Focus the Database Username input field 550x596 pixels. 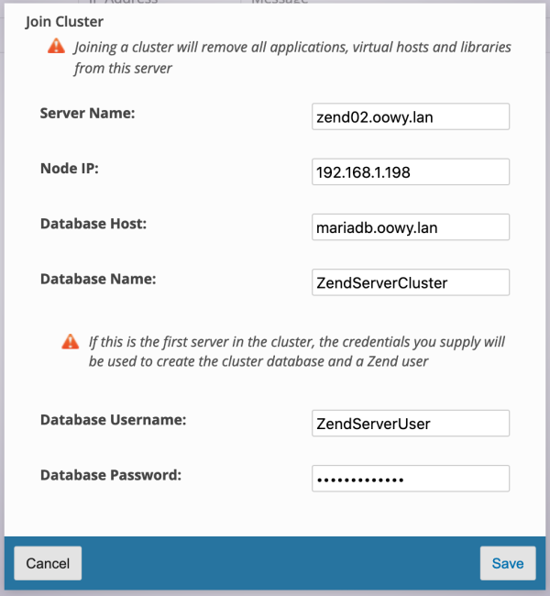pos(411,423)
